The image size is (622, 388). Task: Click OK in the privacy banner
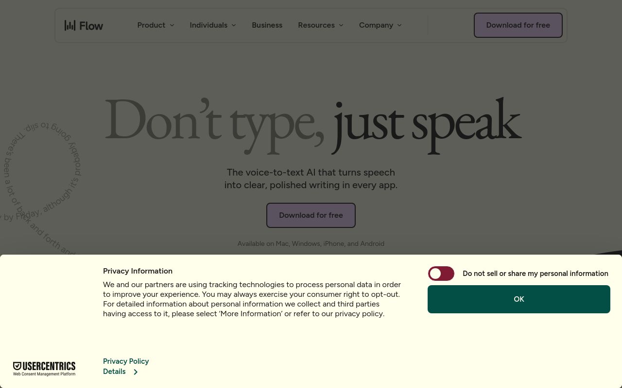coord(519,299)
